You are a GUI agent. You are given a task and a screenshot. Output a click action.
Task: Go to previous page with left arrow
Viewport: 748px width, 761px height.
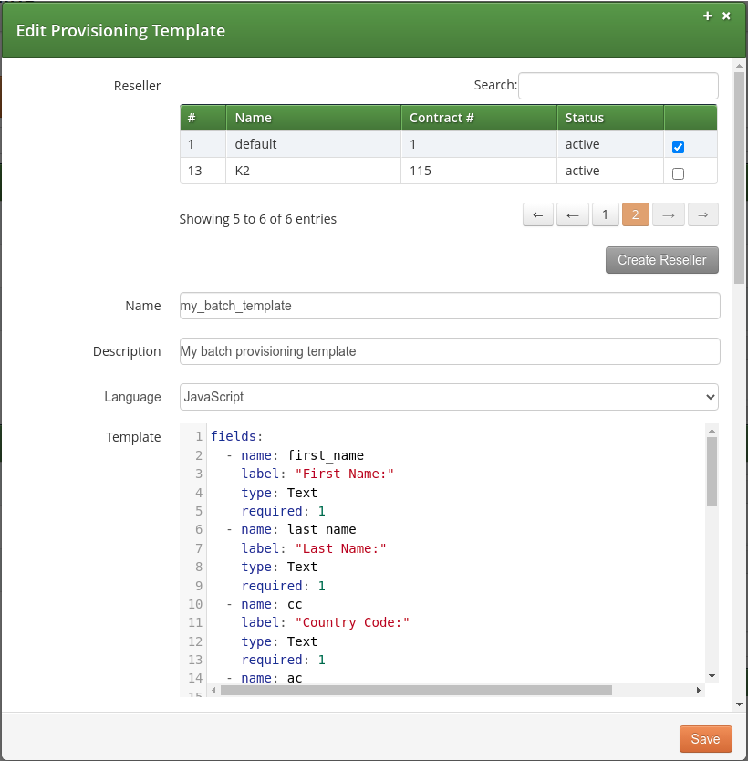572,214
